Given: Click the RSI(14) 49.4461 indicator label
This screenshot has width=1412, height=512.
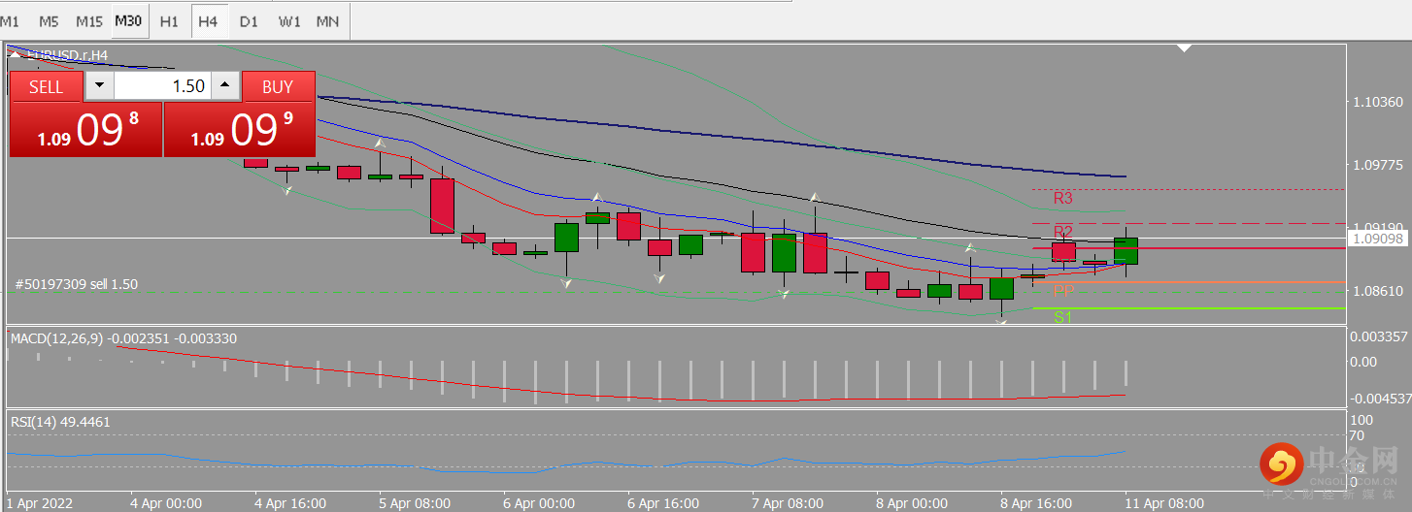Looking at the screenshot, I should [60, 422].
